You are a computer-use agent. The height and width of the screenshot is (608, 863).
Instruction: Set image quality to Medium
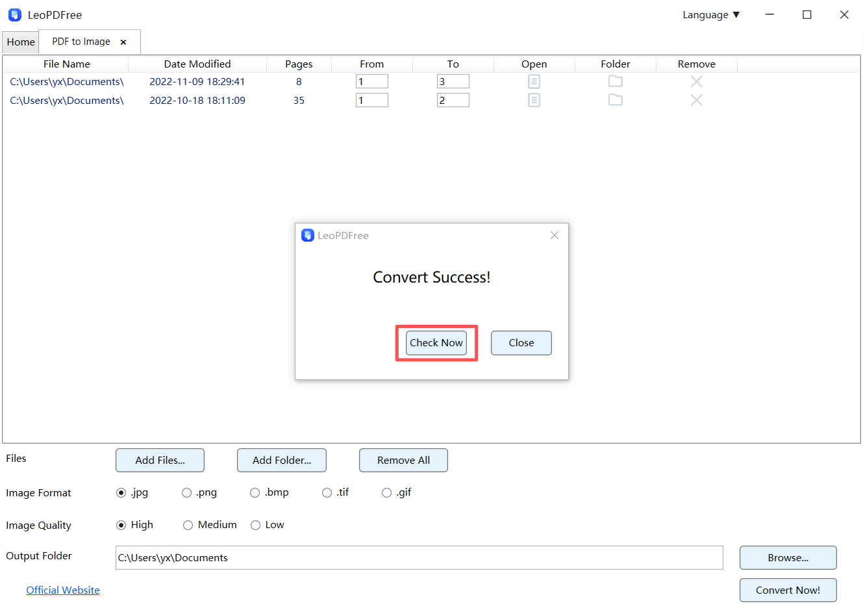pos(188,525)
